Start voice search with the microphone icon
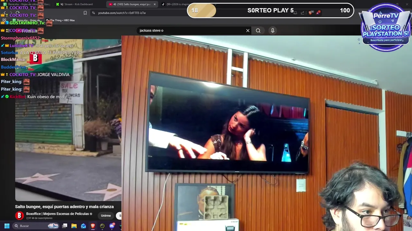Image resolution: width=412 pixels, height=231 pixels. [273, 30]
